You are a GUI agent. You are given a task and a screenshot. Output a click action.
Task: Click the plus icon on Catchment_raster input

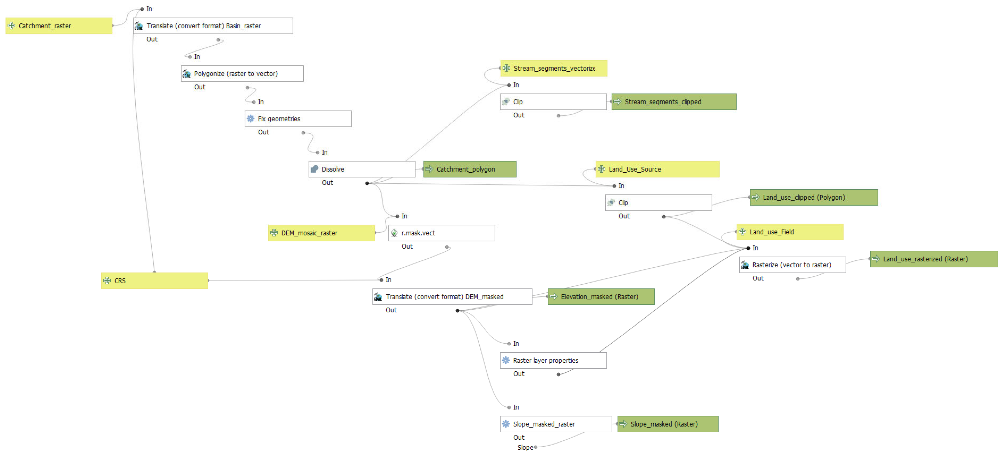click(11, 26)
